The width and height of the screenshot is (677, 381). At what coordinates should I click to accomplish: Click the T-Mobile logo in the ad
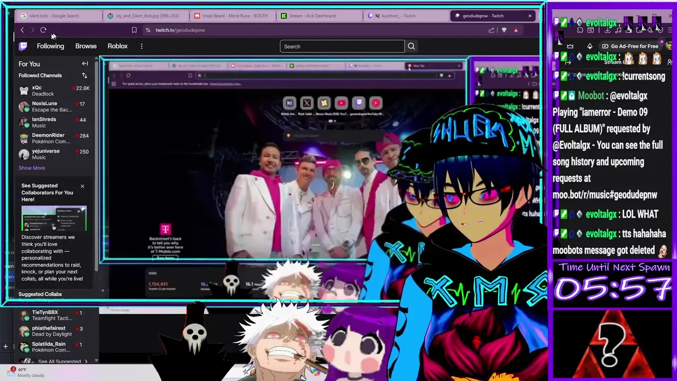(166, 229)
